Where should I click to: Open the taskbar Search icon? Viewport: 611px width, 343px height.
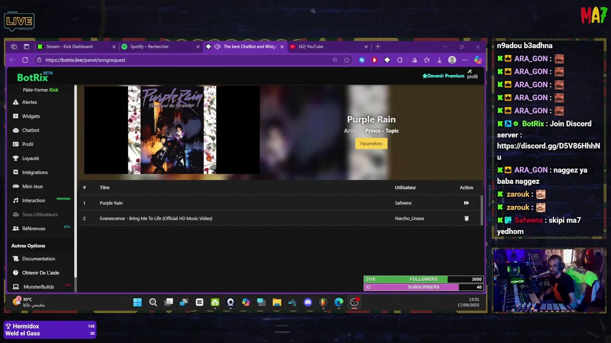click(x=153, y=303)
